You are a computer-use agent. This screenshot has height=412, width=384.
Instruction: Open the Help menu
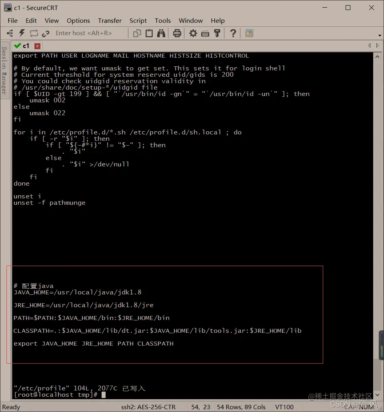point(218,20)
